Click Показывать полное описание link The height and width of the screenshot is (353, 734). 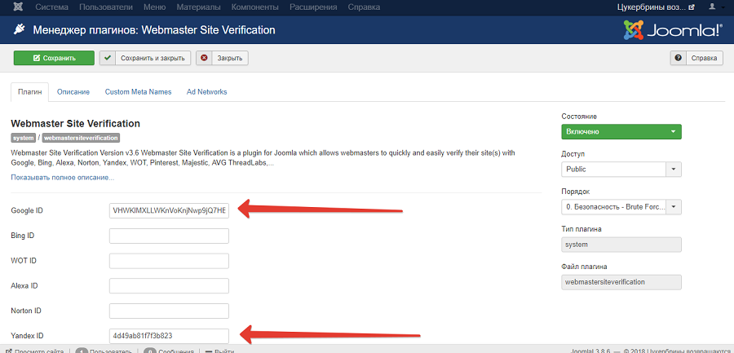(62, 177)
